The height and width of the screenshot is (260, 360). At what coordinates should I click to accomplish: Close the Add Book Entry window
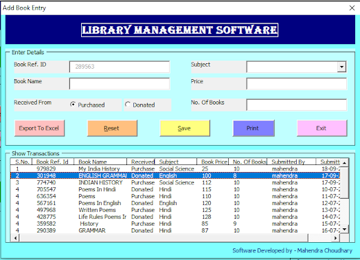click(352, 8)
